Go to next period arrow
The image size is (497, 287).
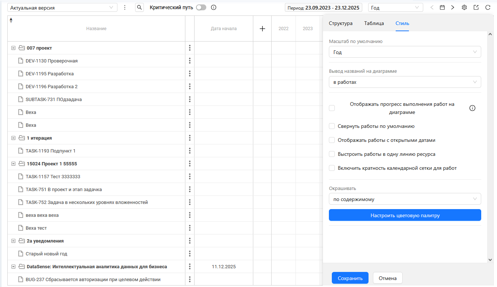click(453, 7)
